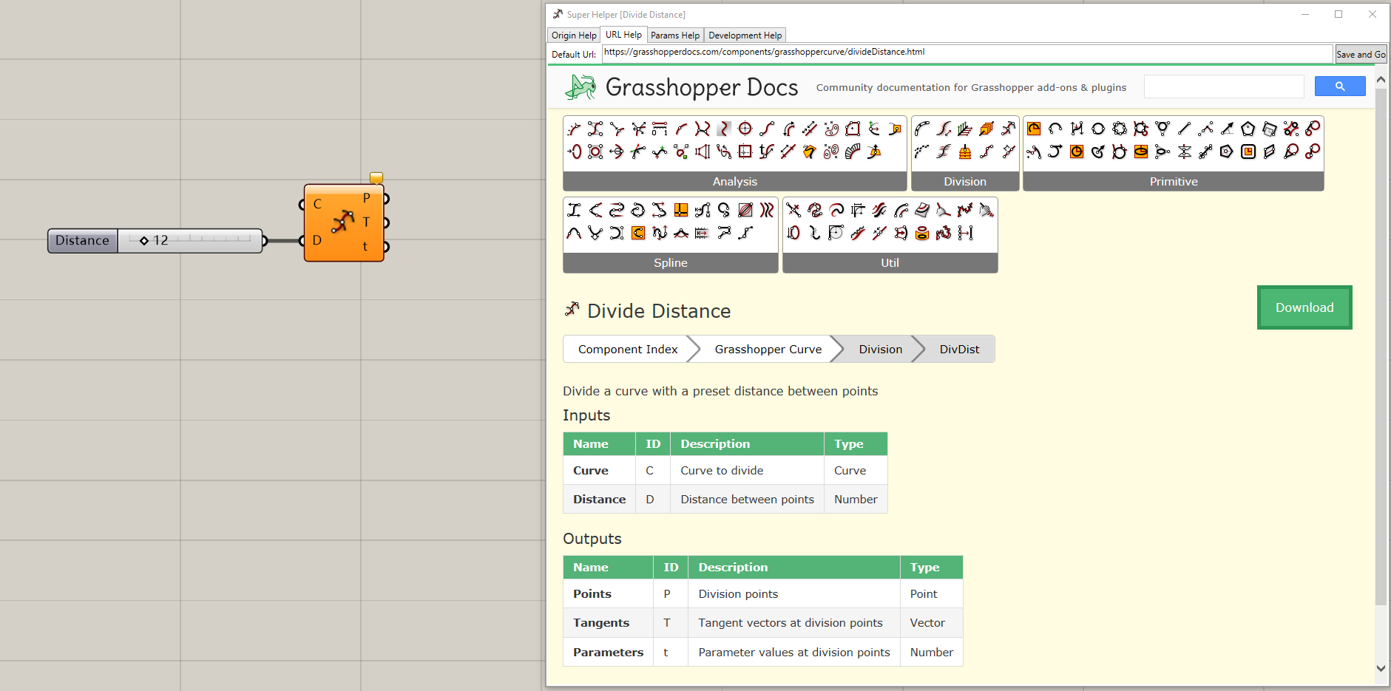Click the scrollbar down arrow in help window
Viewport: 1391px width, 691px height.
point(1381,668)
